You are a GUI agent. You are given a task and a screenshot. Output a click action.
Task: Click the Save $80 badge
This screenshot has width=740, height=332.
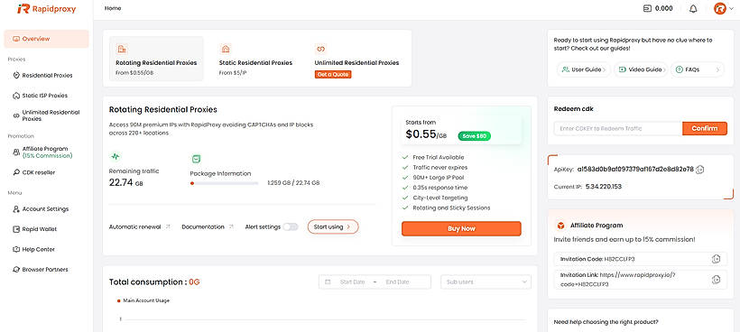click(x=475, y=136)
